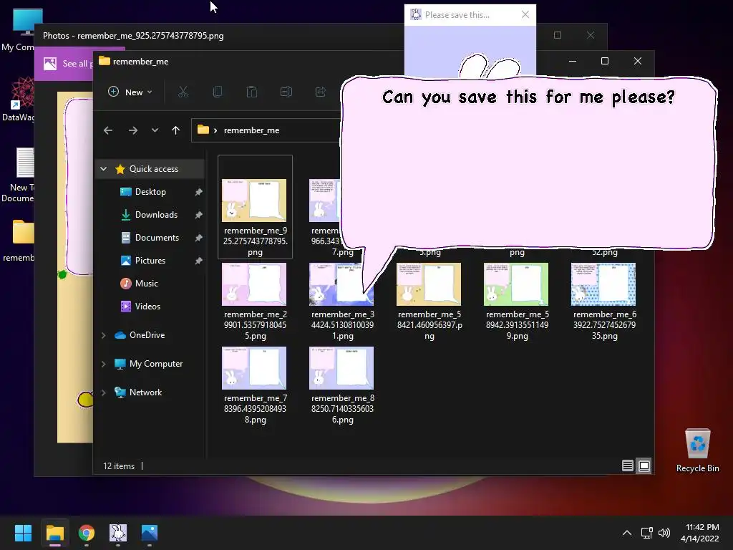This screenshot has height=550, width=733.
Task: Go up one folder level arrow
Action: point(176,130)
